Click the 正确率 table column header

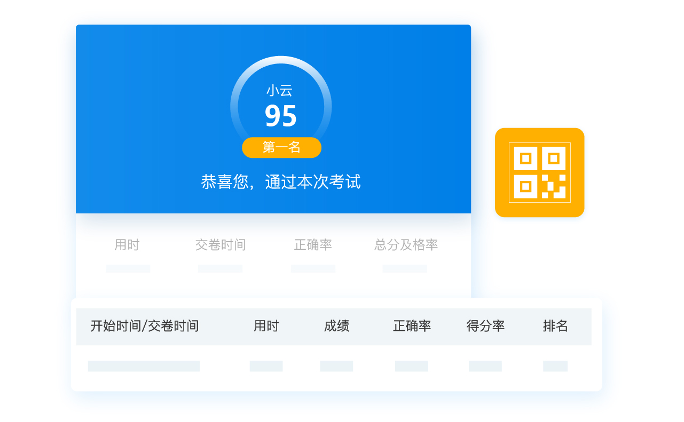[x=412, y=326]
